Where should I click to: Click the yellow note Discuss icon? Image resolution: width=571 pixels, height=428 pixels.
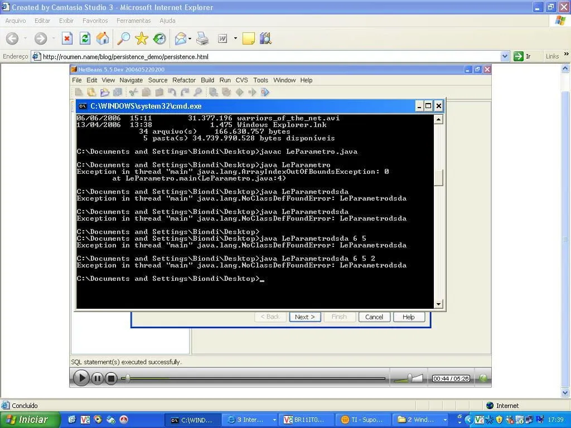point(248,38)
